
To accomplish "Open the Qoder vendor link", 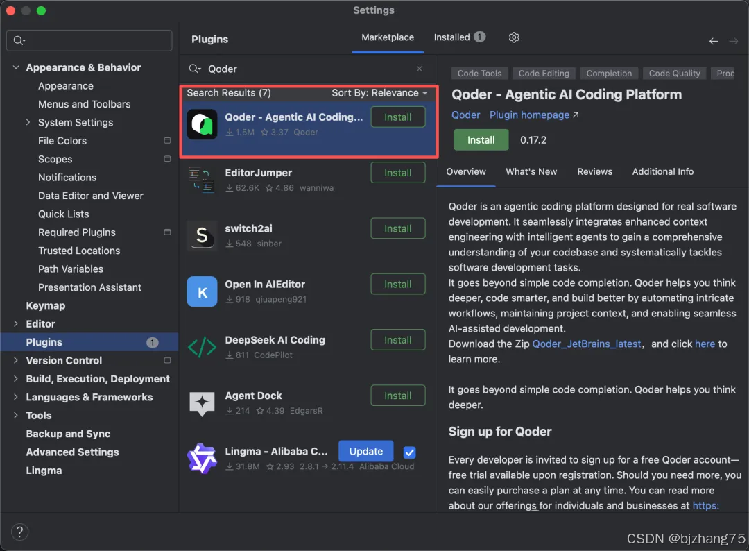I will 466,115.
